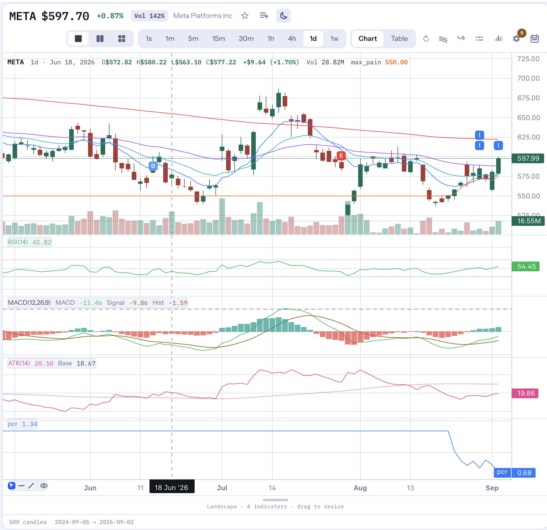
Task: Switch to the 1h timeframe
Action: (x=271, y=39)
